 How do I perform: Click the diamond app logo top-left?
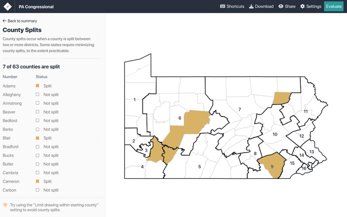coord(7,6)
